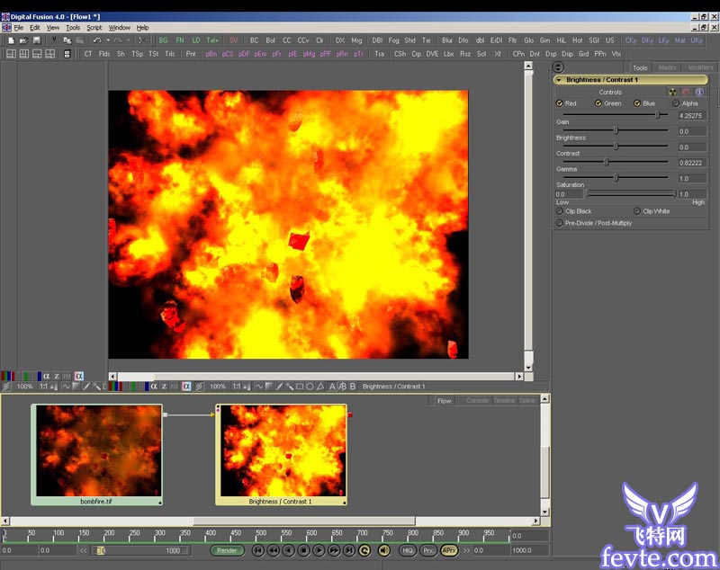
Task: Add a Blur tool from toolbar
Action: [447, 40]
